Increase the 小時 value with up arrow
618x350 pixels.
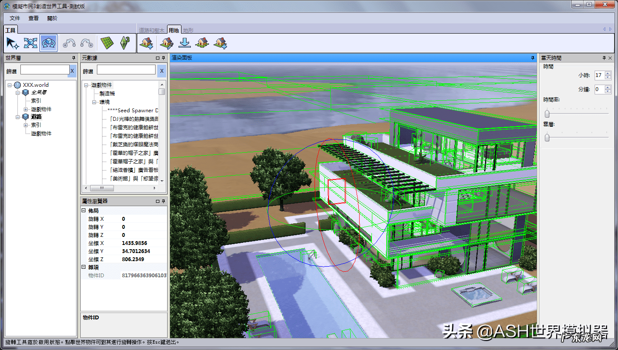(608, 73)
